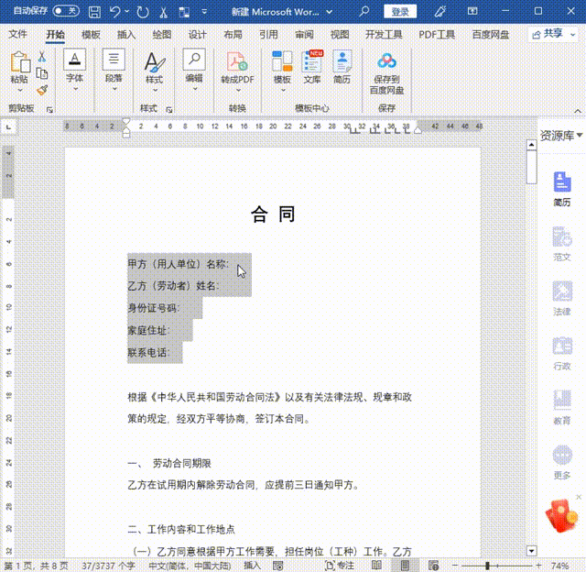
Task: Switch to Web Layout view icon
Action: 433,566
